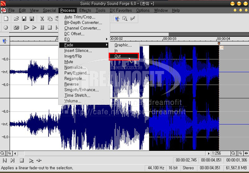This screenshot has width=249, height=173.
Task: Select Out from Fade submenu
Action: click(124, 56)
